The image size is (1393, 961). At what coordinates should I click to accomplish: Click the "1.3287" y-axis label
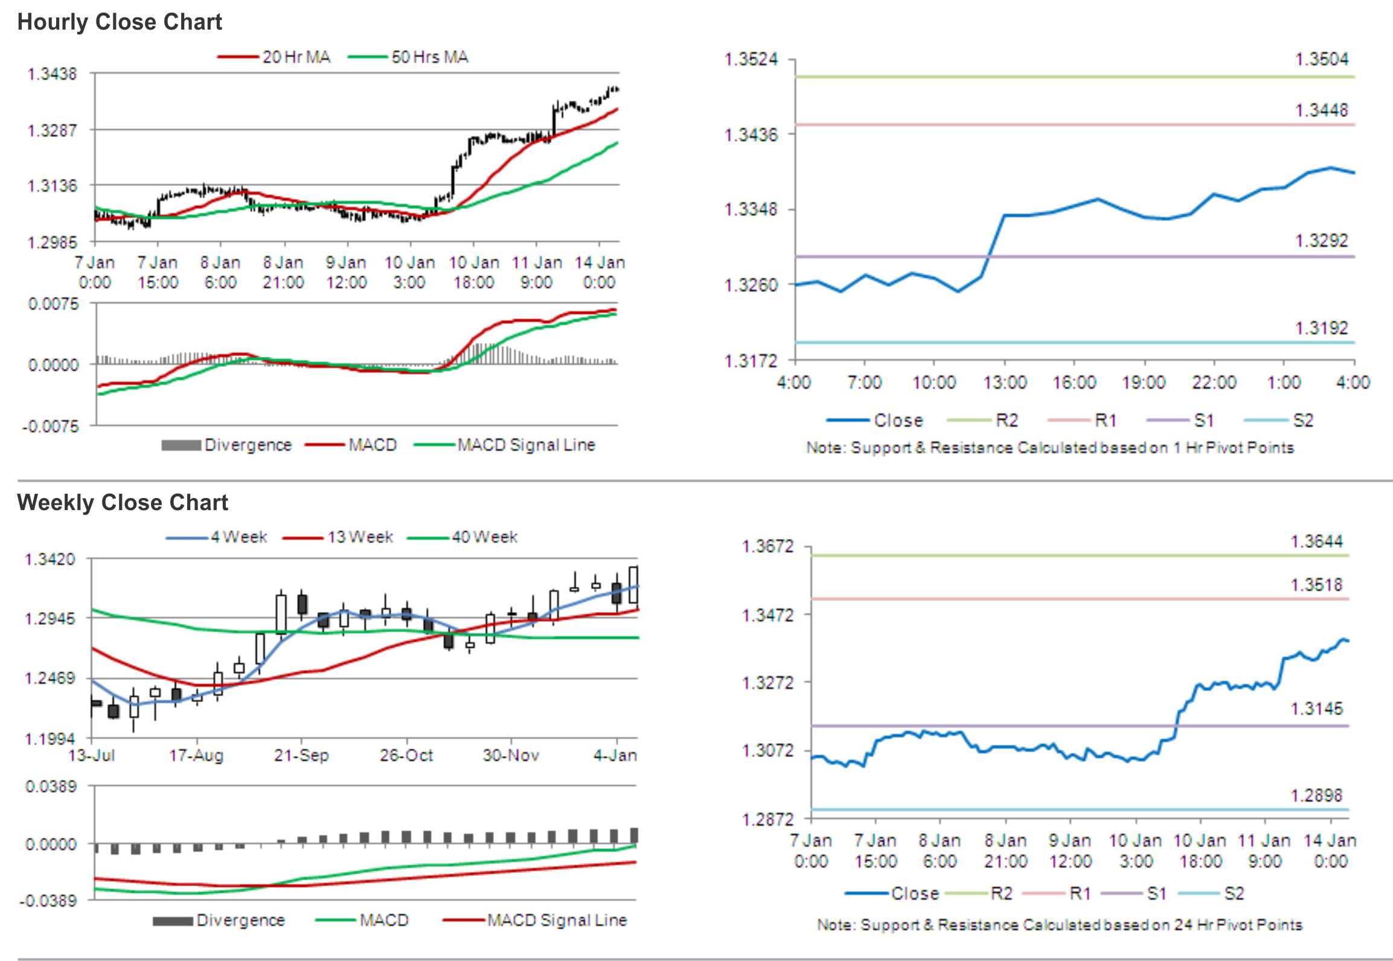click(x=53, y=130)
